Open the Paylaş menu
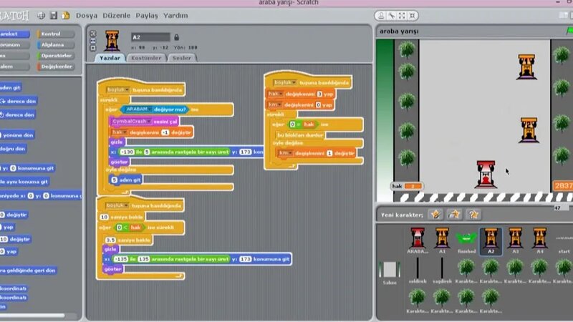This screenshot has width=573, height=322. pyautogui.click(x=147, y=15)
